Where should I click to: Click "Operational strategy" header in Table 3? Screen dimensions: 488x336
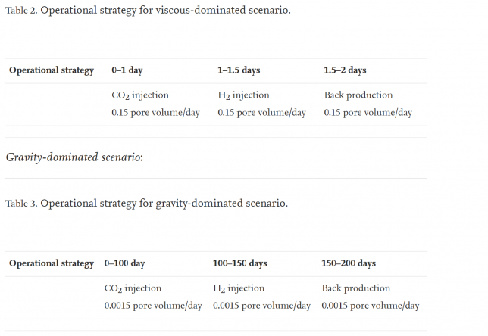[x=52, y=263]
